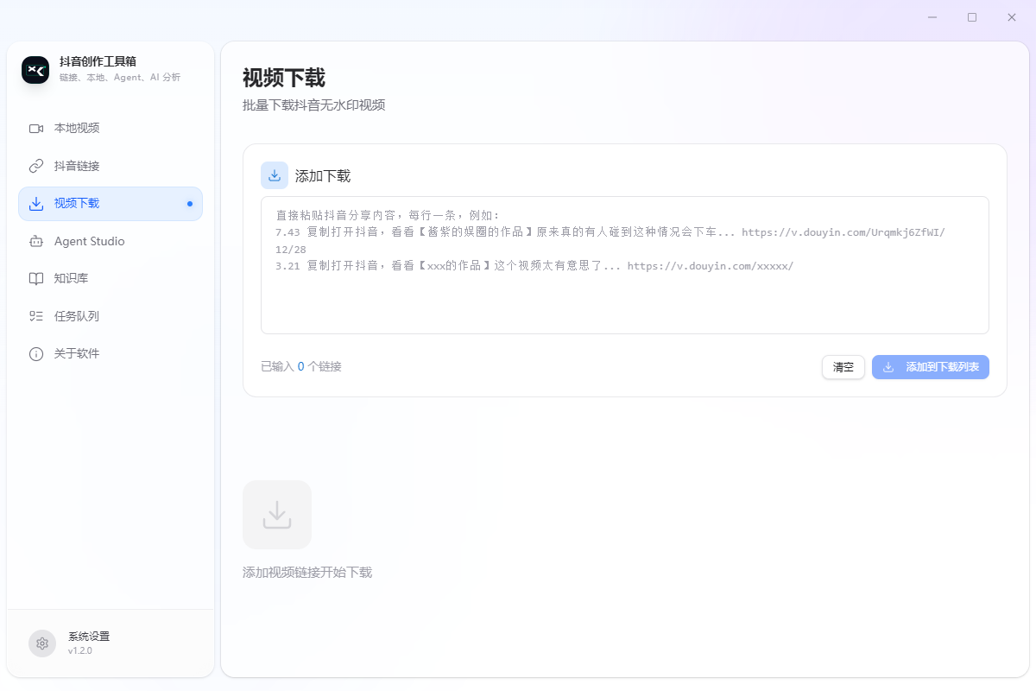
Task: Go to 抖音链接 in sidebar
Action: tap(111, 166)
